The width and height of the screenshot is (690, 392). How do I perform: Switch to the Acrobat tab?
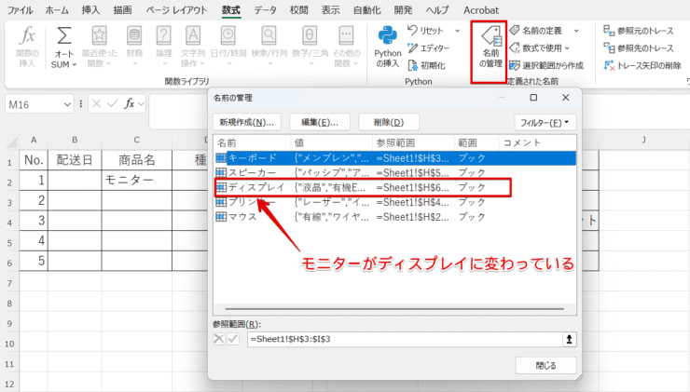481,9
